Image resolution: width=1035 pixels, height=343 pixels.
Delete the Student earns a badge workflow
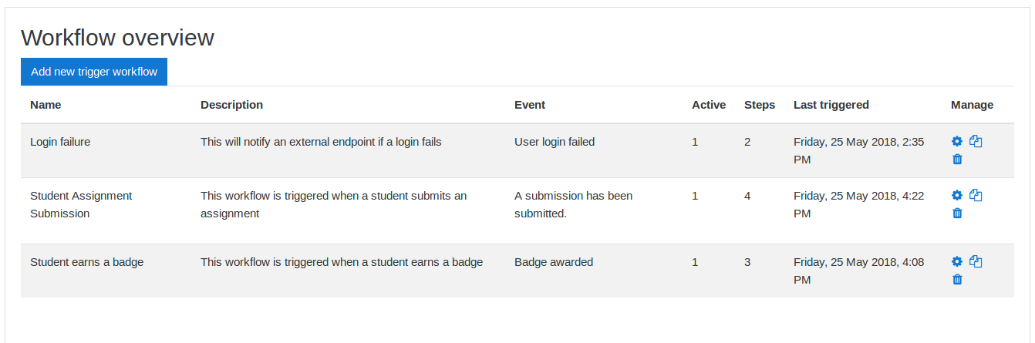(957, 280)
